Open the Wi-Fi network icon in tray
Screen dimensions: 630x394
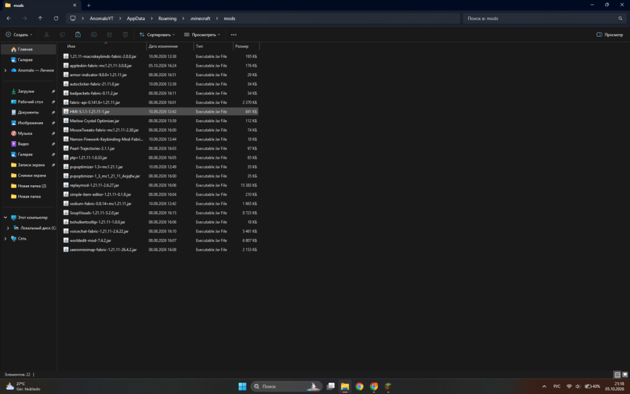click(569, 386)
